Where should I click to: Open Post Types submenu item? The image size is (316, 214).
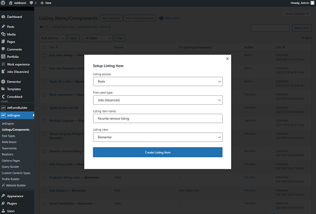(x=8, y=136)
